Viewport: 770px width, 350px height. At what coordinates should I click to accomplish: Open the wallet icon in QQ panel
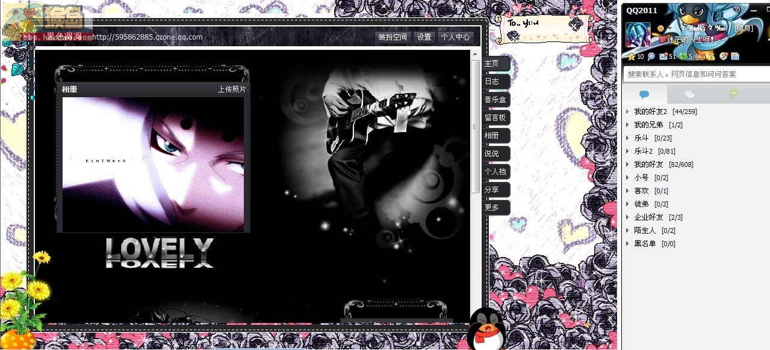pos(711,56)
